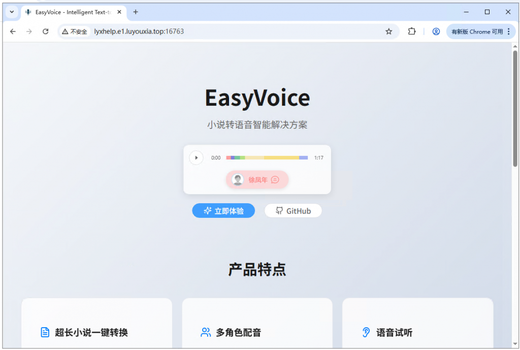Image resolution: width=520 pixels, height=350 pixels.
Task: Click the ear icon next to 语音试听
Action: [x=366, y=332]
